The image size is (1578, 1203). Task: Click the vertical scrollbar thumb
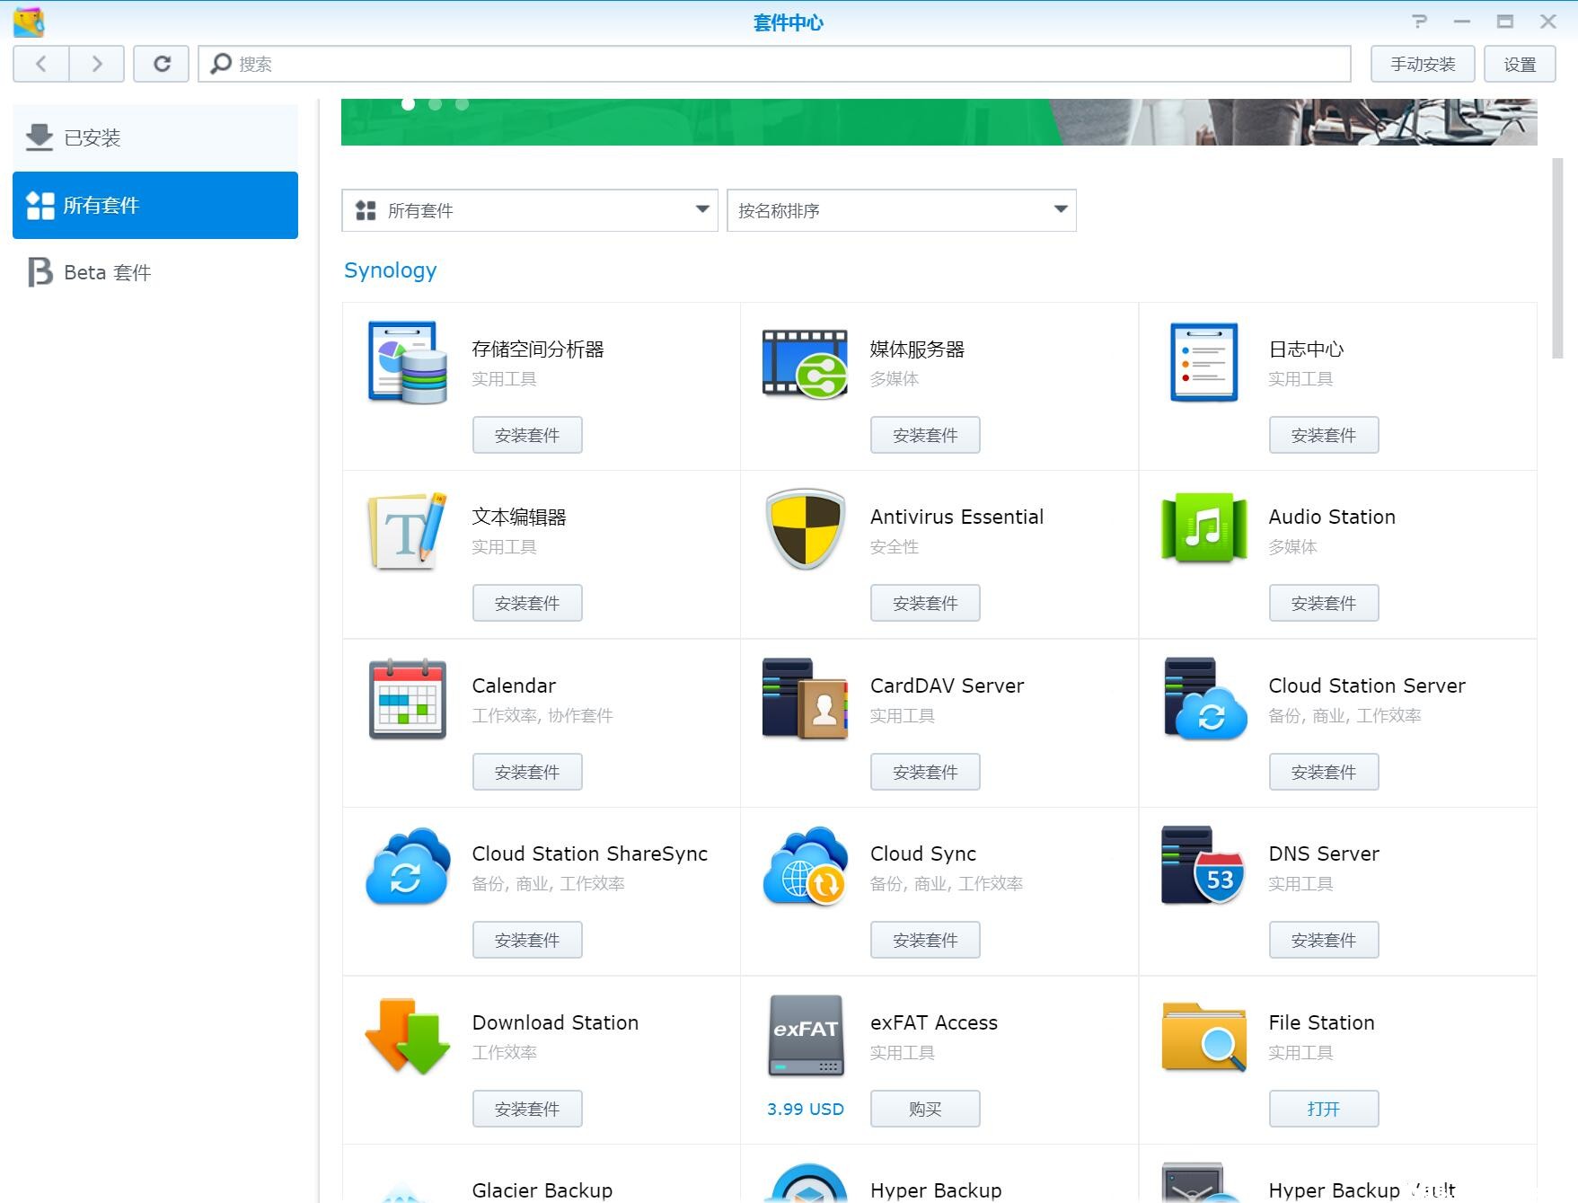(x=1557, y=259)
